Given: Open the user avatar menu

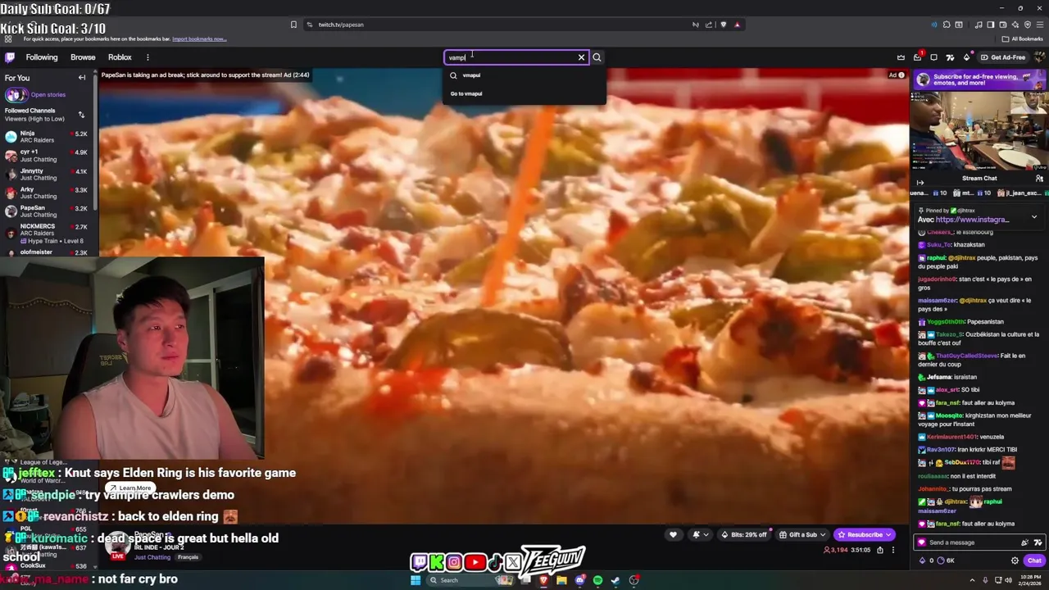Looking at the screenshot, I should (x=1039, y=57).
